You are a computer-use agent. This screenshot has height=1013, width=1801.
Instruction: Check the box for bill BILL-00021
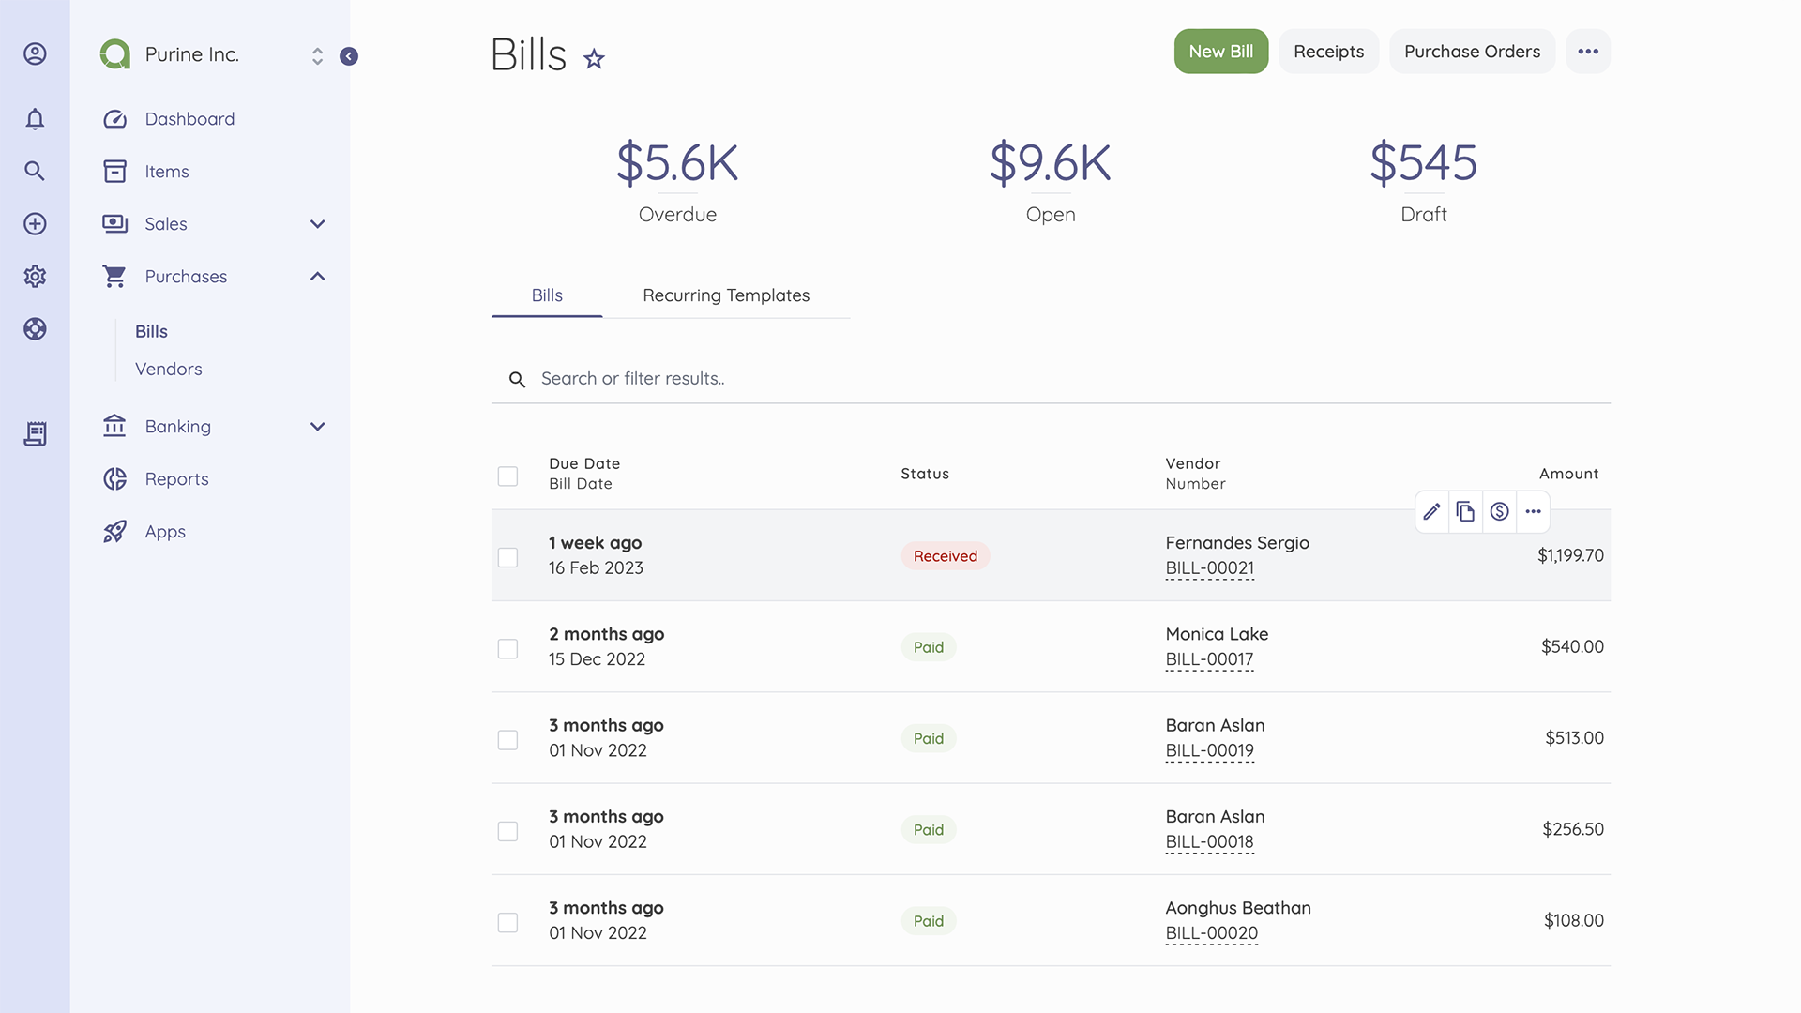click(507, 557)
